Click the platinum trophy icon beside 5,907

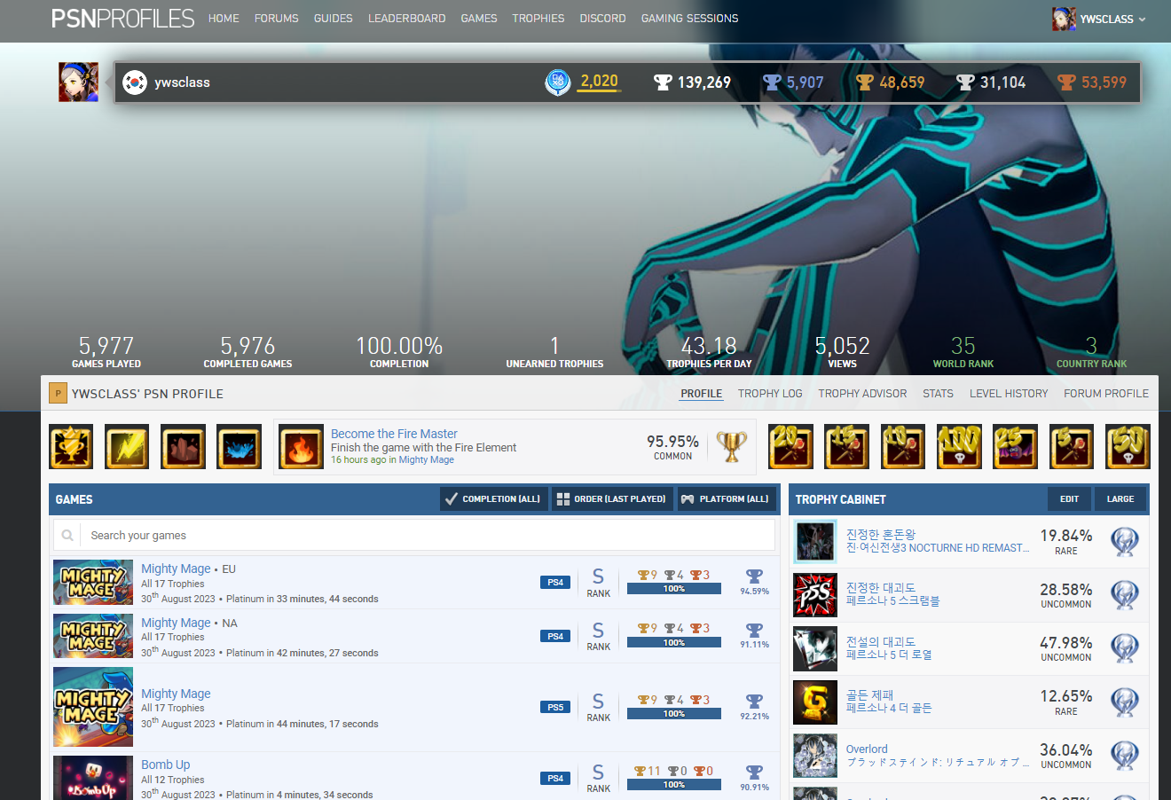click(772, 82)
